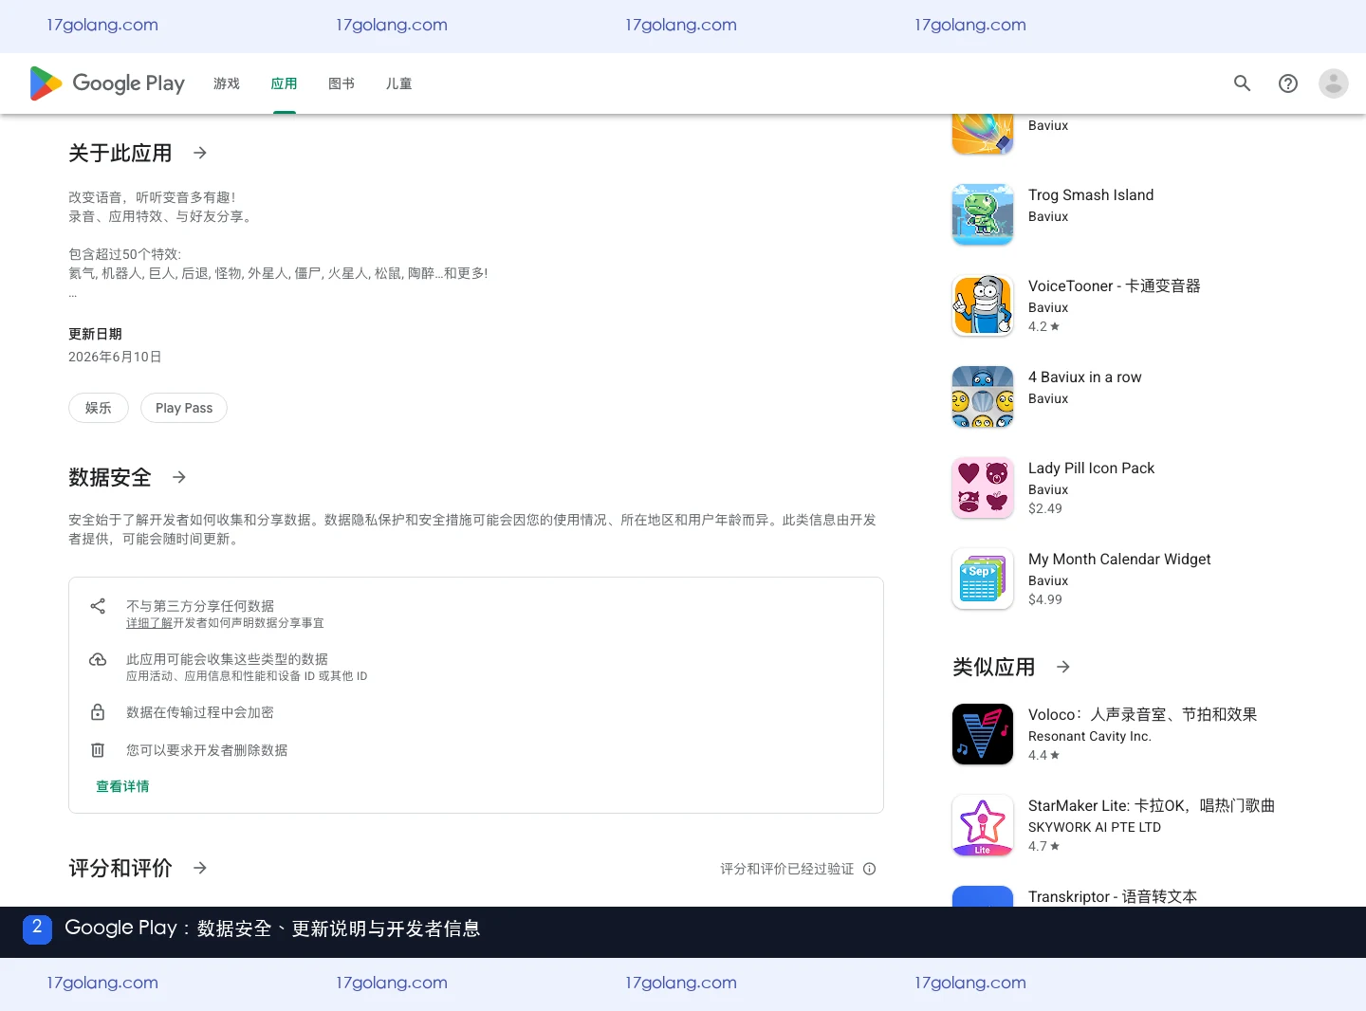Click the update date 2026年6月10日
The width and height of the screenshot is (1366, 1011).
(115, 357)
